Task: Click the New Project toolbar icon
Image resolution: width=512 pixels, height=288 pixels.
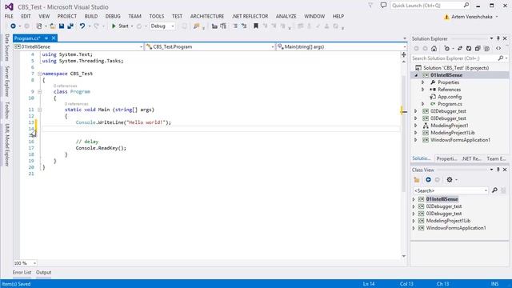Action: tap(39, 26)
